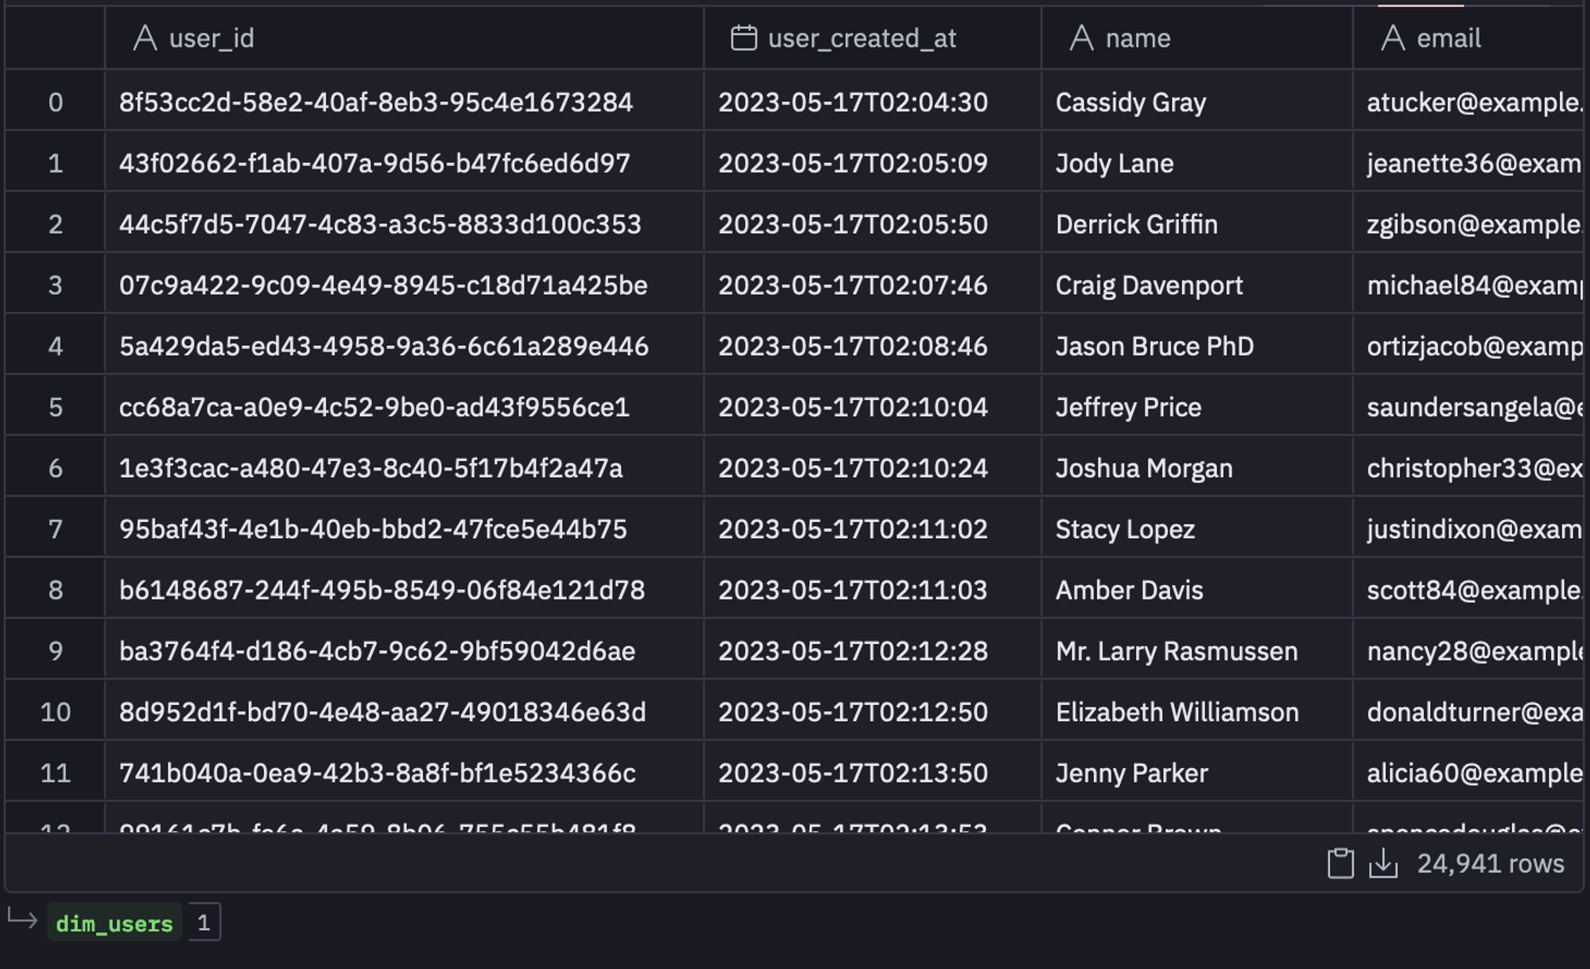Click timestamp cell 2023-05-17T02:10:04

coord(853,407)
